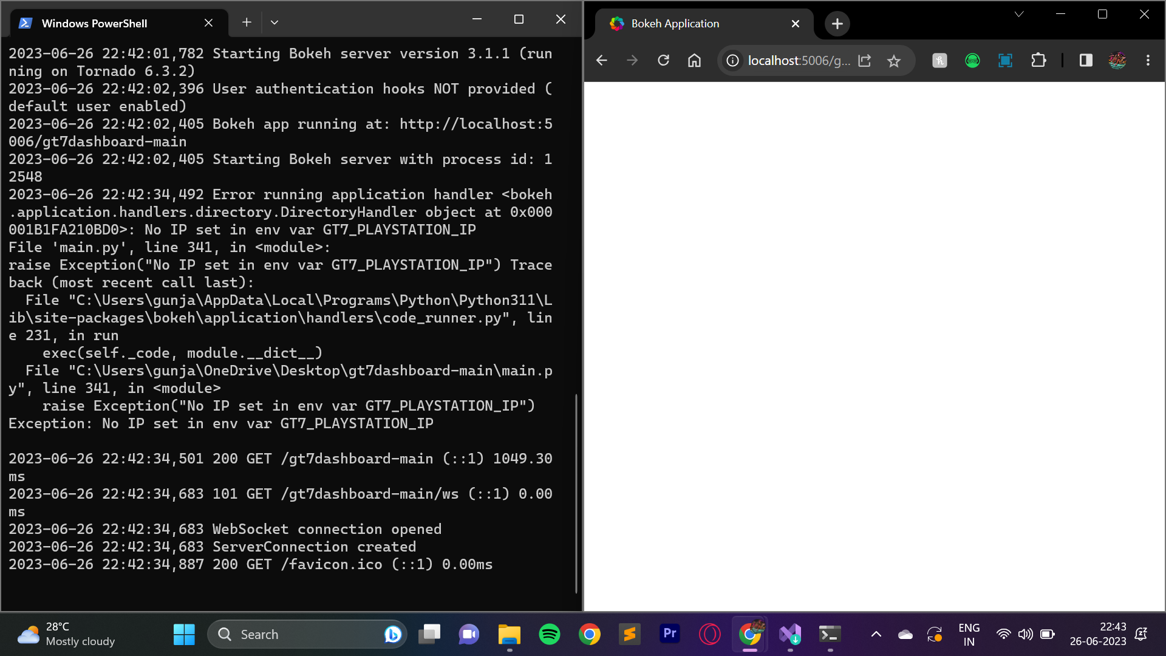
Task: Click the blue screen-capture extension icon
Action: click(x=1005, y=60)
